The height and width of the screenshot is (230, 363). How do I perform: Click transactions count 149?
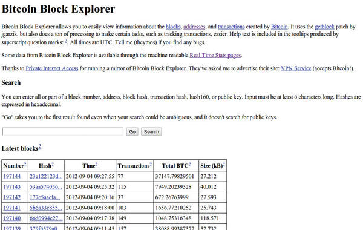pos(122,218)
